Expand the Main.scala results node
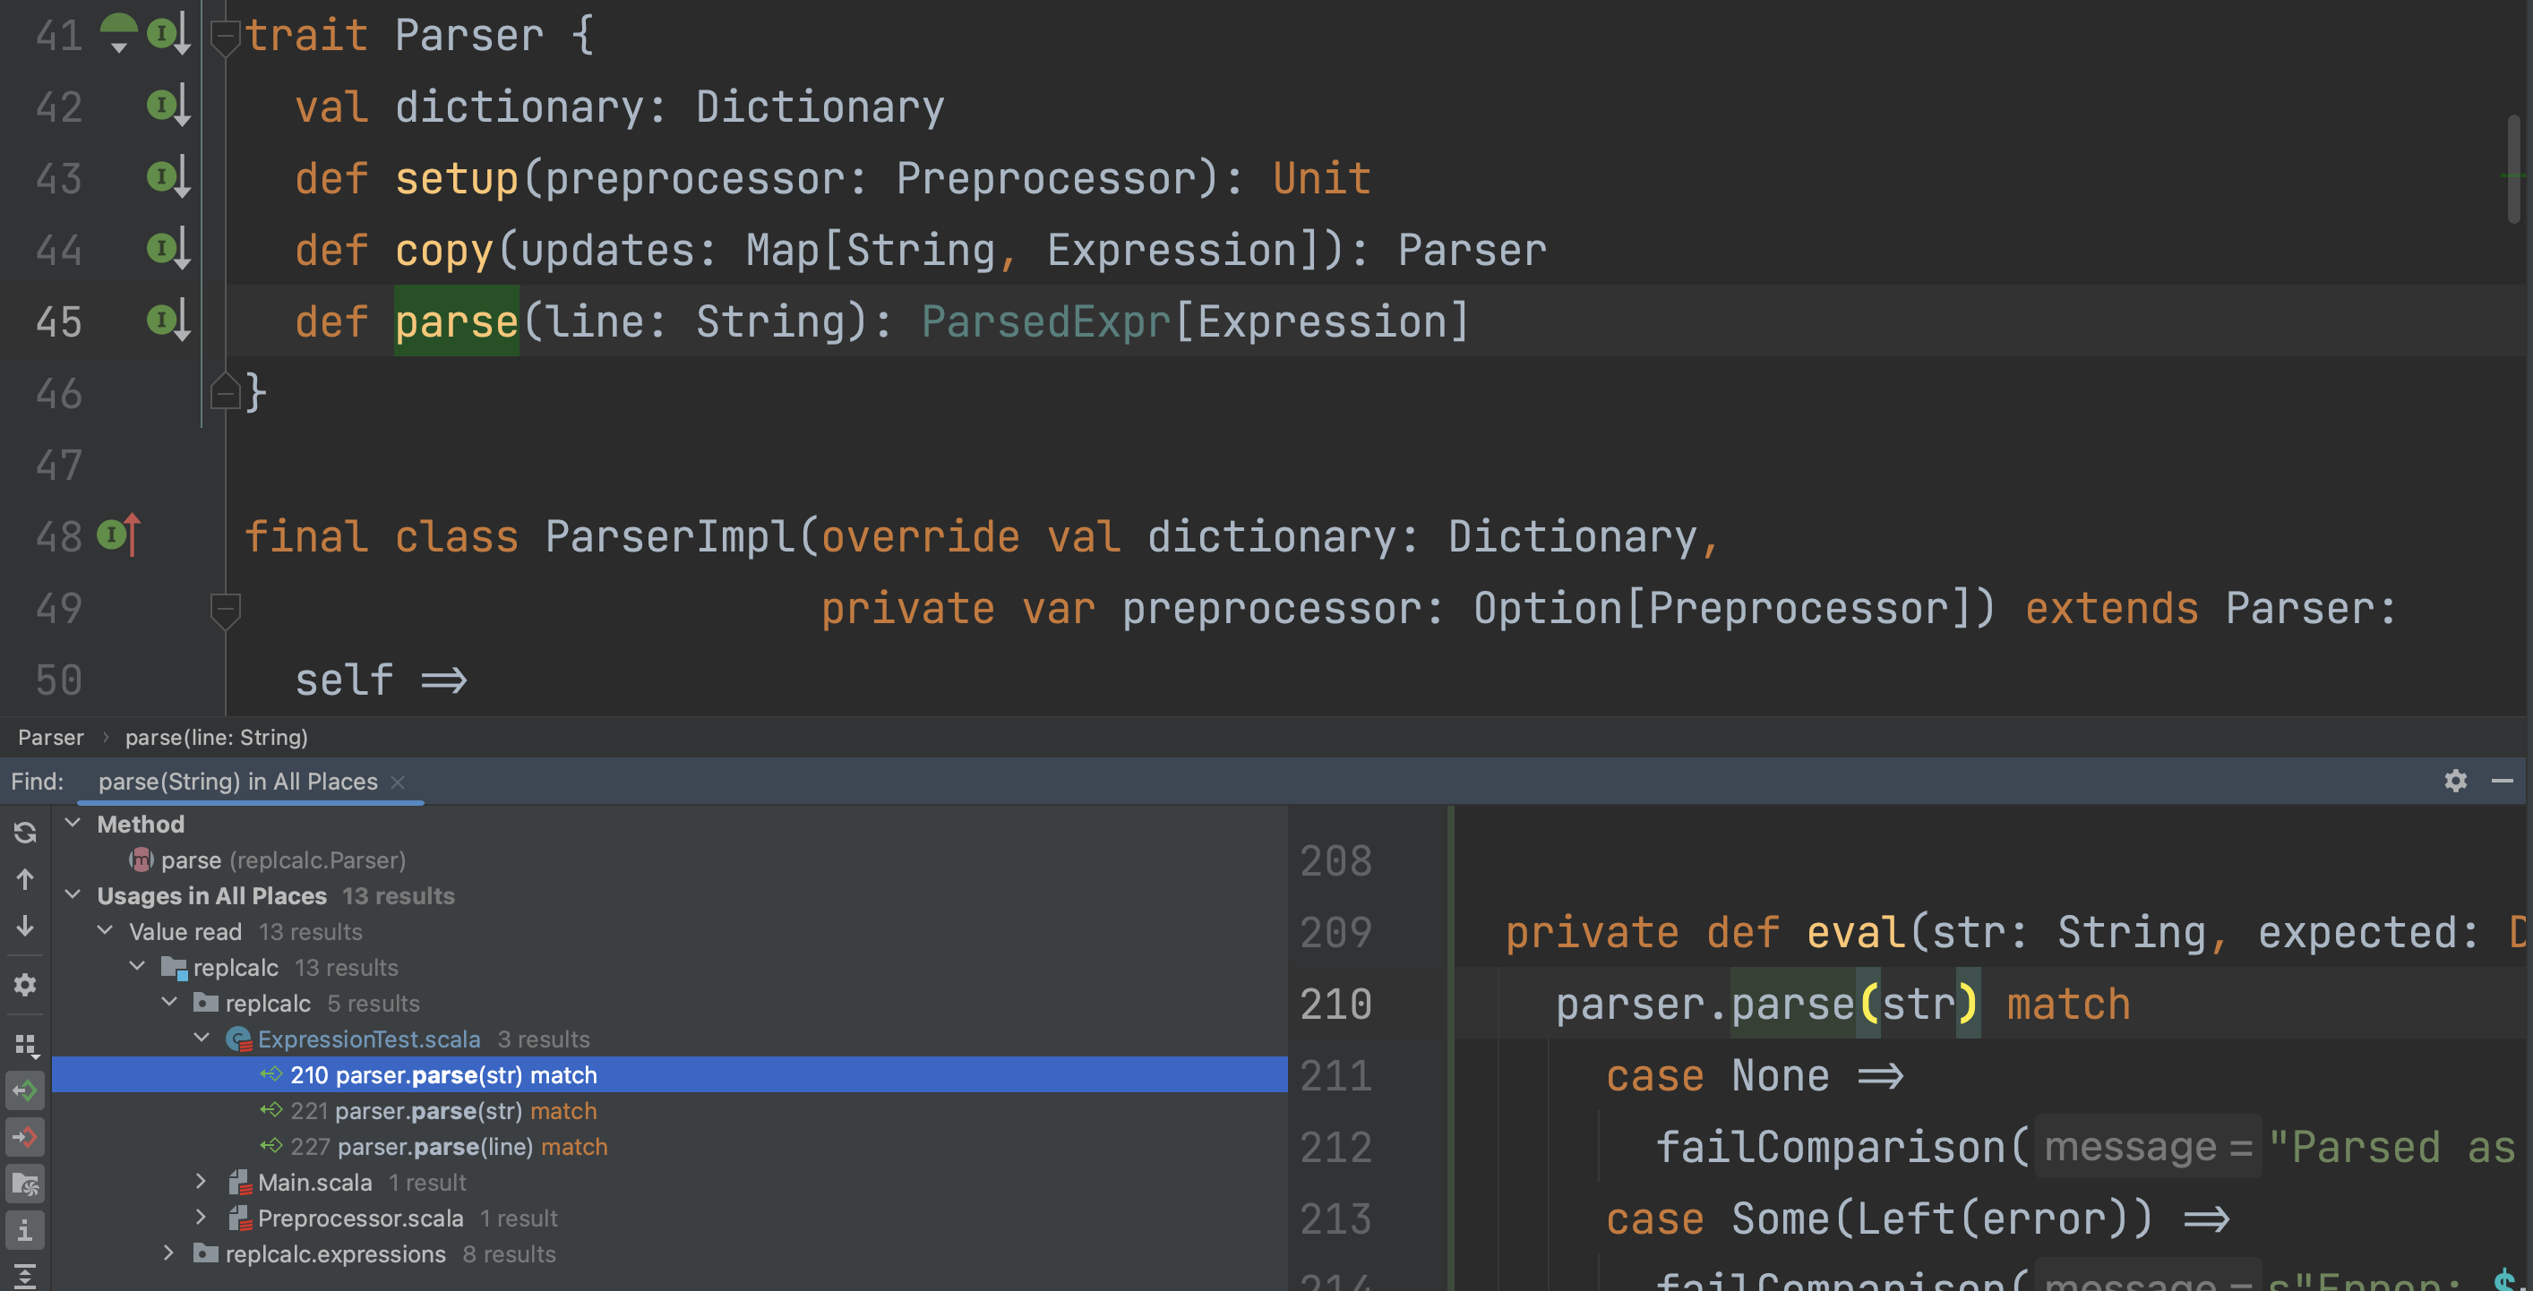2533x1291 pixels. [202, 1182]
